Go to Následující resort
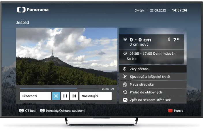Screen dimensions: 203x131 (x=95, y=96)
